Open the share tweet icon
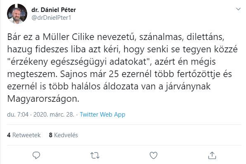This screenshot has height=164, width=246. pyautogui.click(x=212, y=155)
